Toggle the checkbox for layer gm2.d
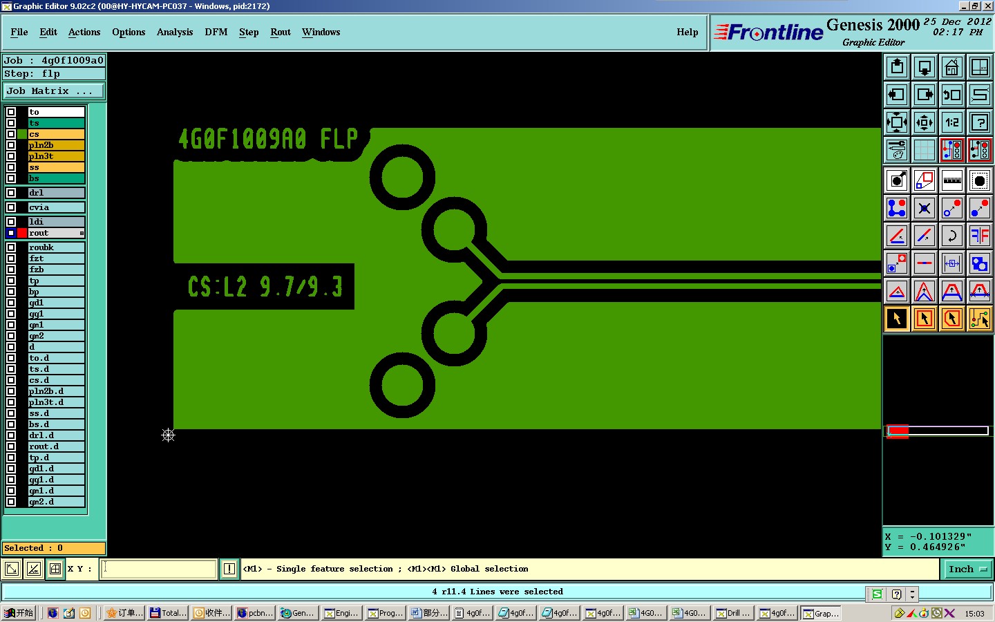Image resolution: width=995 pixels, height=622 pixels. (x=11, y=502)
